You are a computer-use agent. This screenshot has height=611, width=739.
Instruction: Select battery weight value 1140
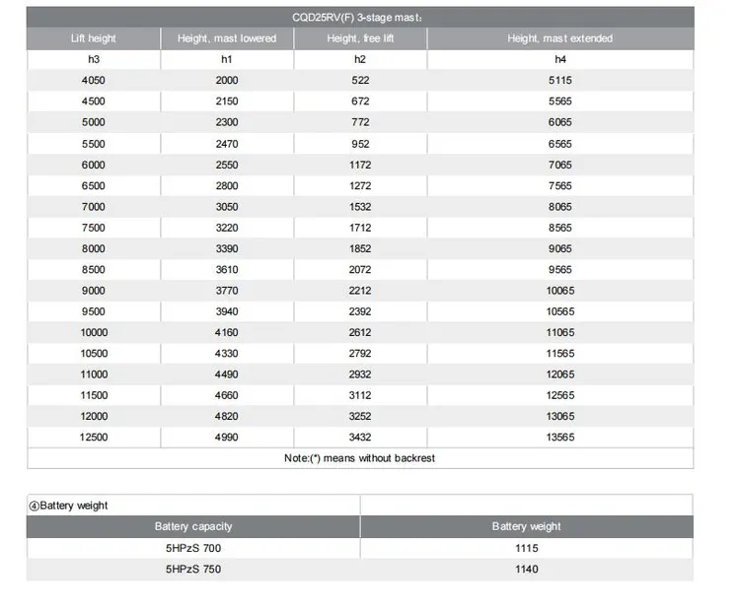point(527,569)
